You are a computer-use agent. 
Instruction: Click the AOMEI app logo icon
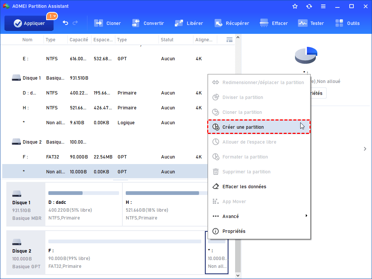tap(6, 6)
